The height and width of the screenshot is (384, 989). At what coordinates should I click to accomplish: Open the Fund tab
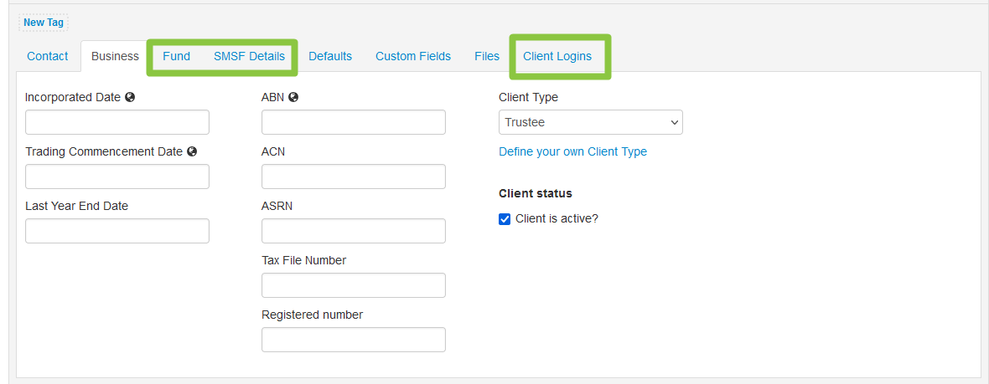177,56
